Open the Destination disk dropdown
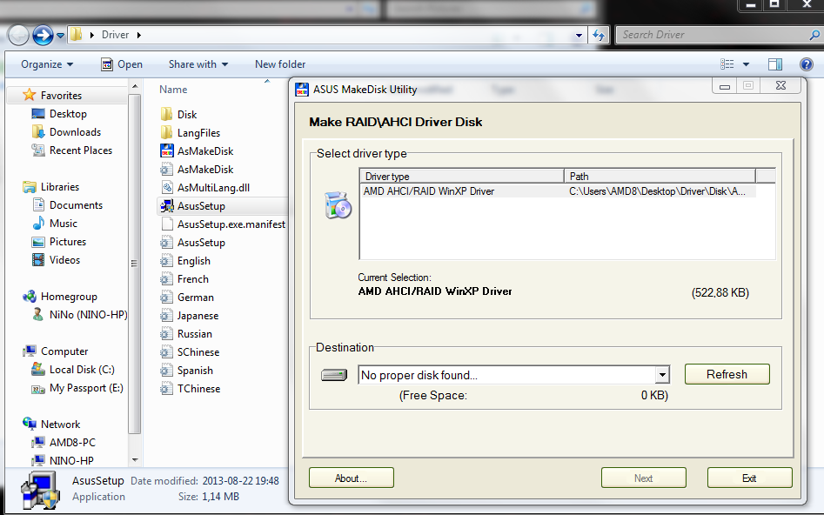The height and width of the screenshot is (515, 824). point(662,375)
